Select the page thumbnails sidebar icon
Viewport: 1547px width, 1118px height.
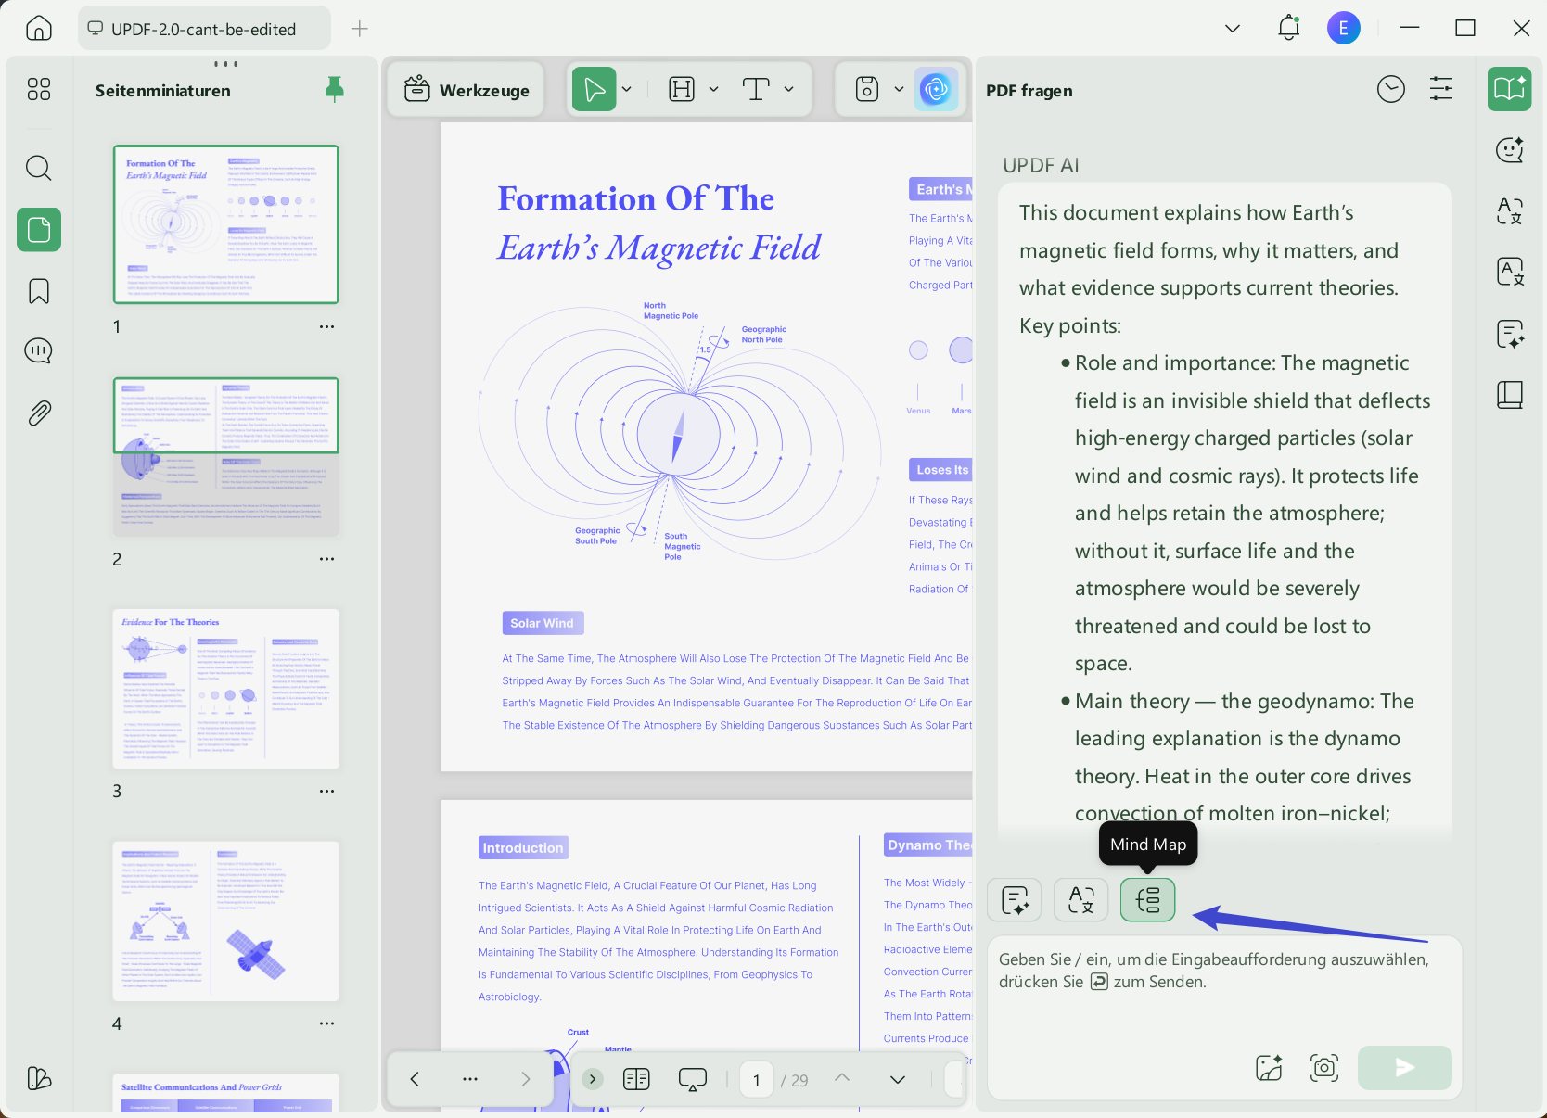tap(39, 229)
